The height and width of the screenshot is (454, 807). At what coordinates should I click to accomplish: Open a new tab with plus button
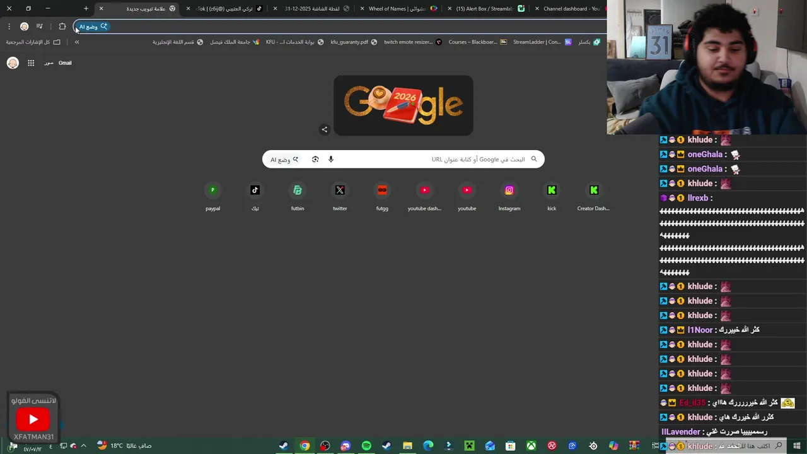pyautogui.click(x=86, y=9)
